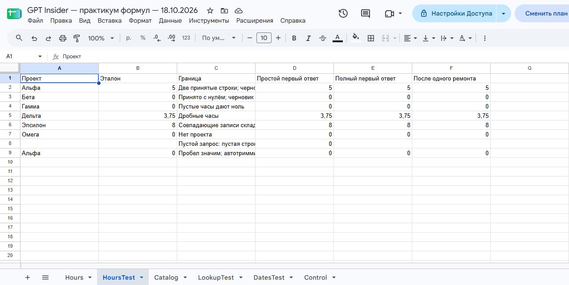Image resolution: width=569 pixels, height=285 pixels.
Task: Click the Настройки Доступа share button
Action: click(x=455, y=13)
